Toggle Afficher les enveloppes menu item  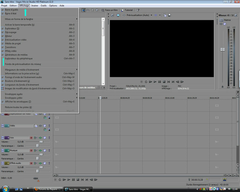point(40,101)
